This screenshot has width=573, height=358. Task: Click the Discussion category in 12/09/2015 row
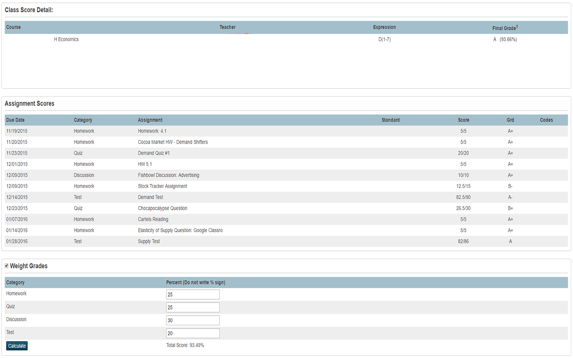(84, 175)
